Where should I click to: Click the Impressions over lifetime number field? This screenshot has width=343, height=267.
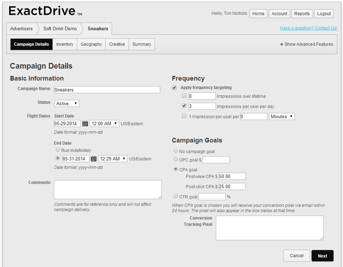click(x=202, y=96)
